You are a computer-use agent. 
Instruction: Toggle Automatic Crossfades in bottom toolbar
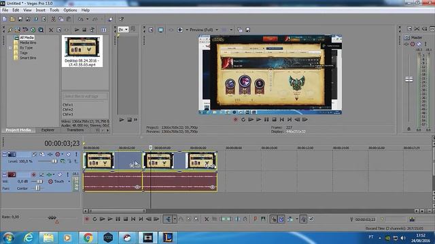click(281, 219)
